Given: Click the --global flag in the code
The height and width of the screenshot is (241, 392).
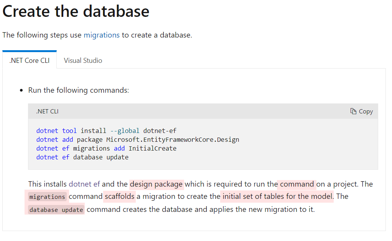Looking at the screenshot, I should coord(125,131).
